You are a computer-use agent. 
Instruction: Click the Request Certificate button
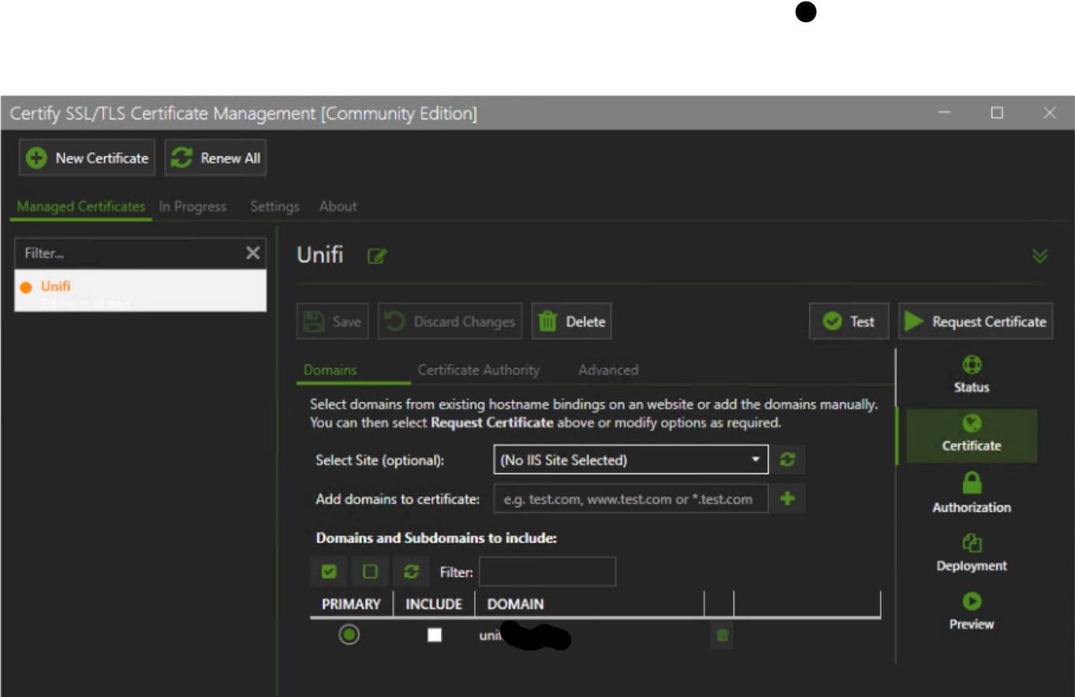pyautogui.click(x=976, y=322)
